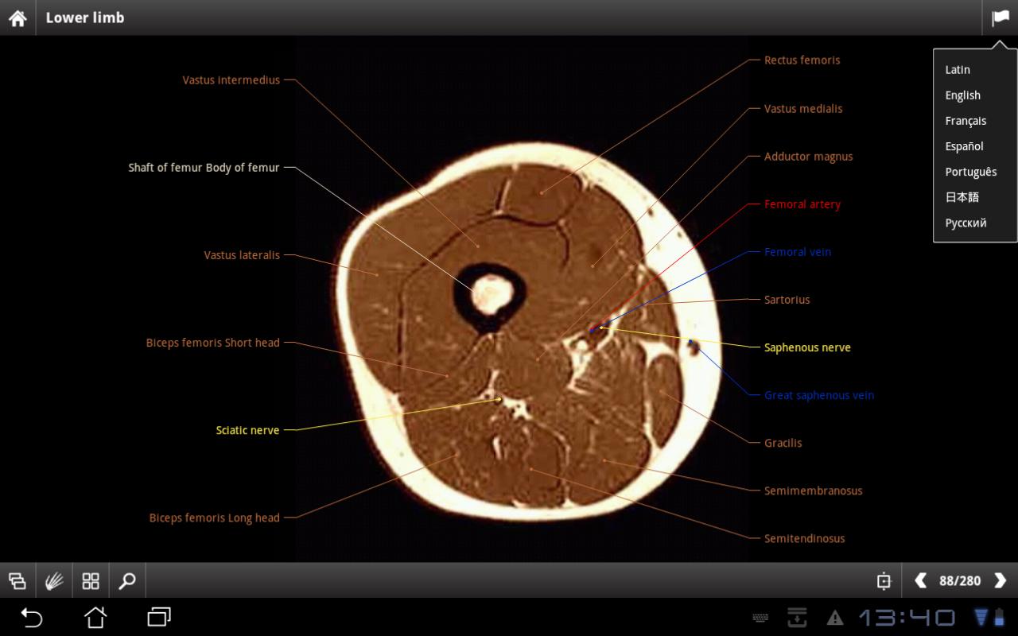The height and width of the screenshot is (636, 1018).
Task: Activate the magnifier search tool
Action: pyautogui.click(x=126, y=580)
